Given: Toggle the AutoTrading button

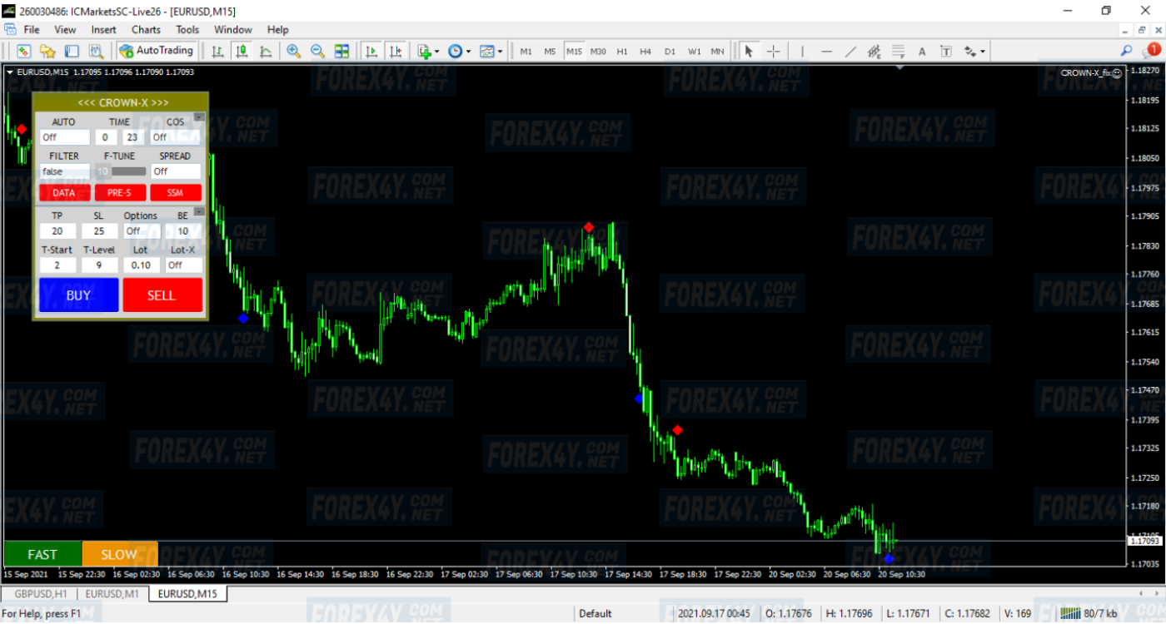Looking at the screenshot, I should point(157,51).
